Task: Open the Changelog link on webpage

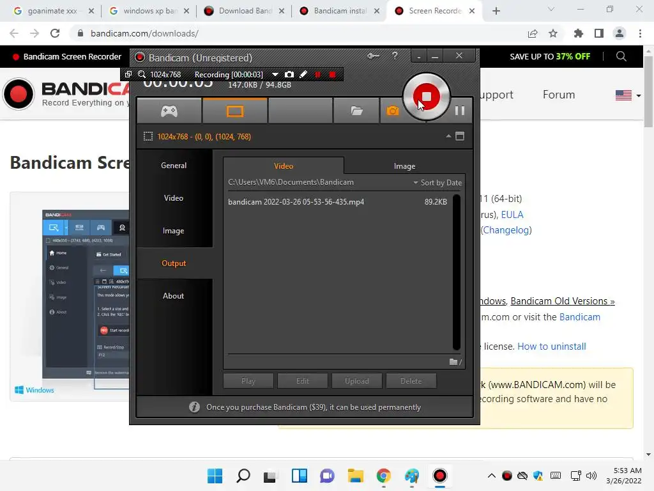Action: click(x=506, y=230)
